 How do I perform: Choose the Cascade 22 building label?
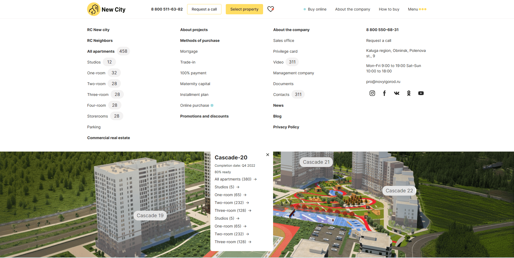click(x=399, y=191)
